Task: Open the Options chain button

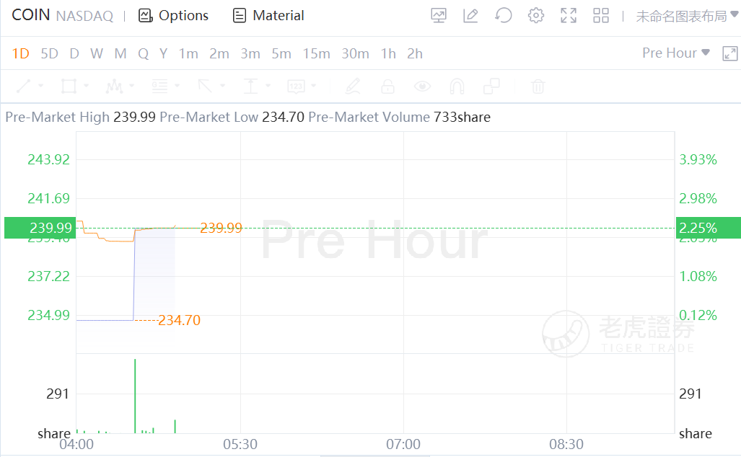Action: [173, 15]
